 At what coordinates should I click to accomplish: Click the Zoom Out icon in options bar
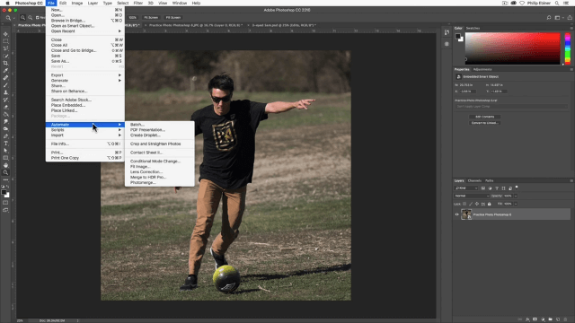[x=30, y=18]
